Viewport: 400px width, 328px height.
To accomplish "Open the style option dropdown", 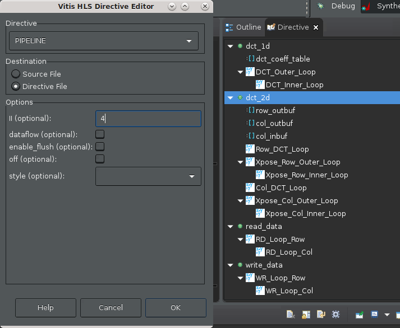I will pyautogui.click(x=148, y=176).
